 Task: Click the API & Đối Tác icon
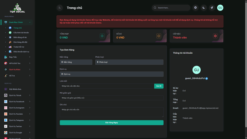coord(6,63)
